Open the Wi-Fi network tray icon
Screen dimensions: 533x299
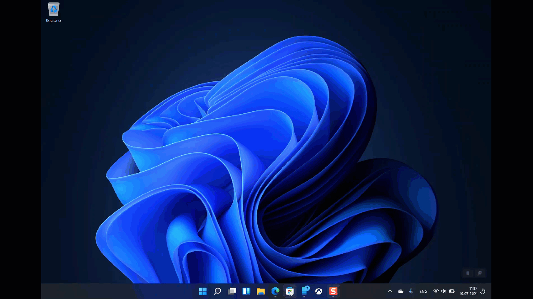coord(436,292)
